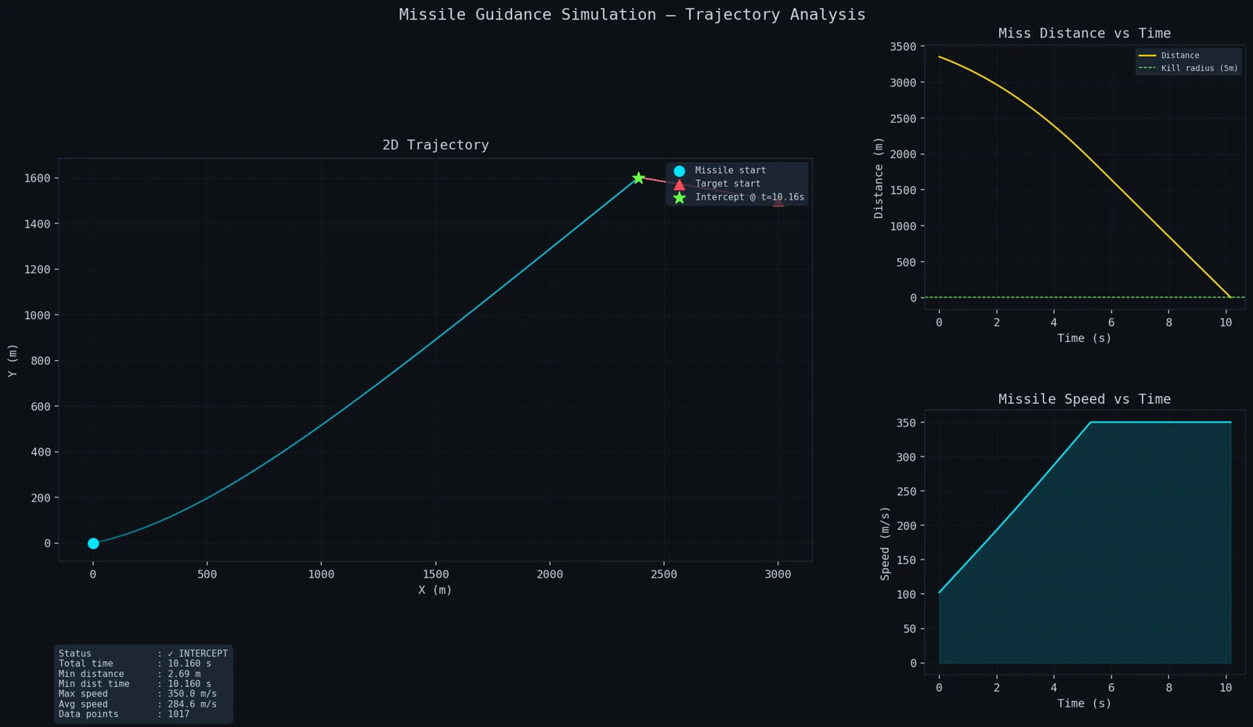This screenshot has height=727, width=1253.
Task: Click the "Total time : 10.160 s" stats row
Action: [135, 664]
